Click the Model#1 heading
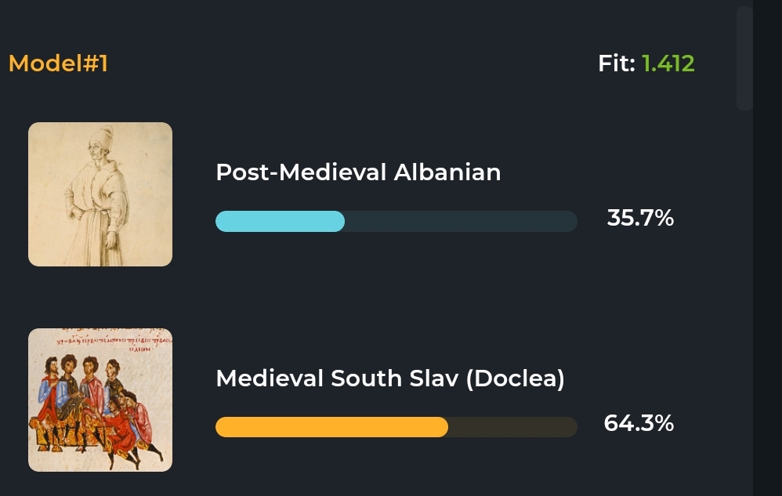This screenshot has width=782, height=496. pos(58,63)
